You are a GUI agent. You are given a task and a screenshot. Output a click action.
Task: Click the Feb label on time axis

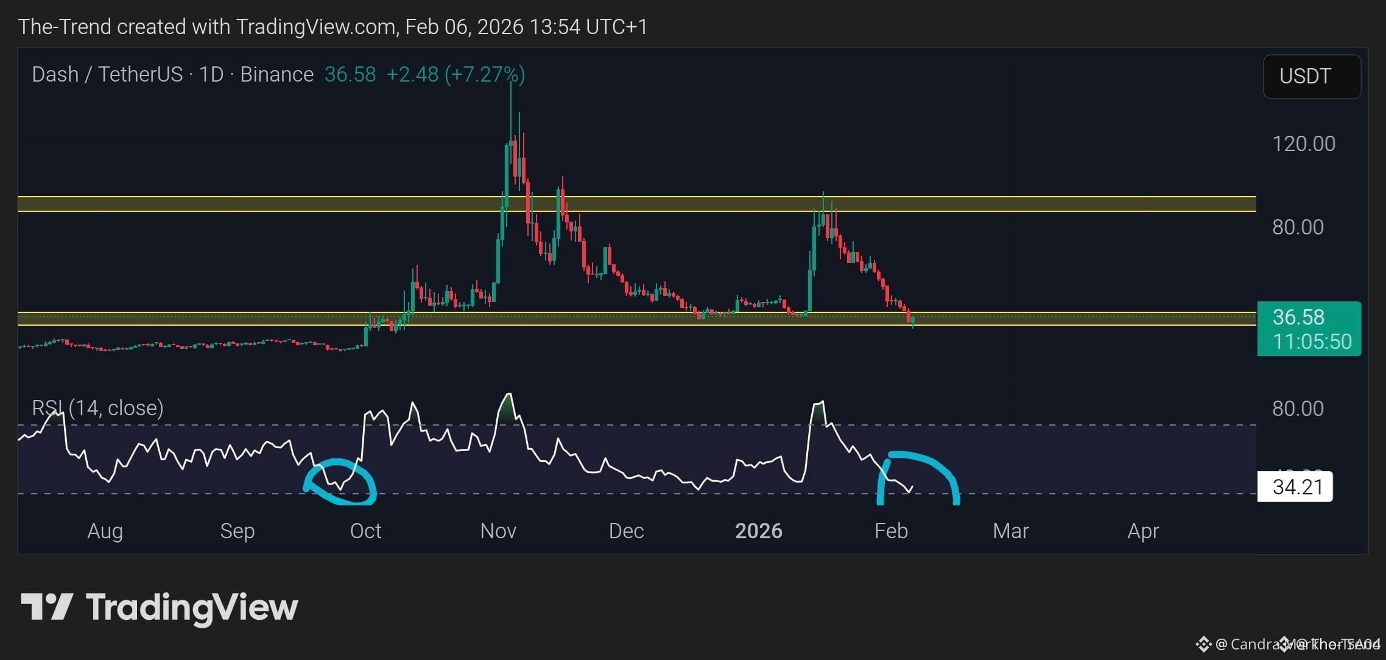(x=891, y=531)
